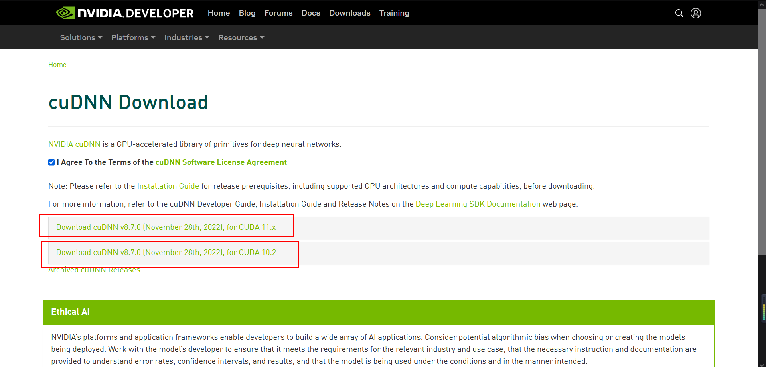The height and width of the screenshot is (367, 766).
Task: Open the Installation Guide link
Action: [x=168, y=186]
